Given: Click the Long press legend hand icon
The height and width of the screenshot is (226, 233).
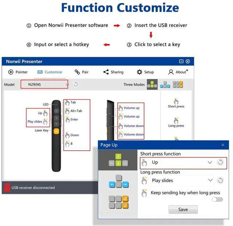Looking at the screenshot, I should pyautogui.click(x=176, y=121).
